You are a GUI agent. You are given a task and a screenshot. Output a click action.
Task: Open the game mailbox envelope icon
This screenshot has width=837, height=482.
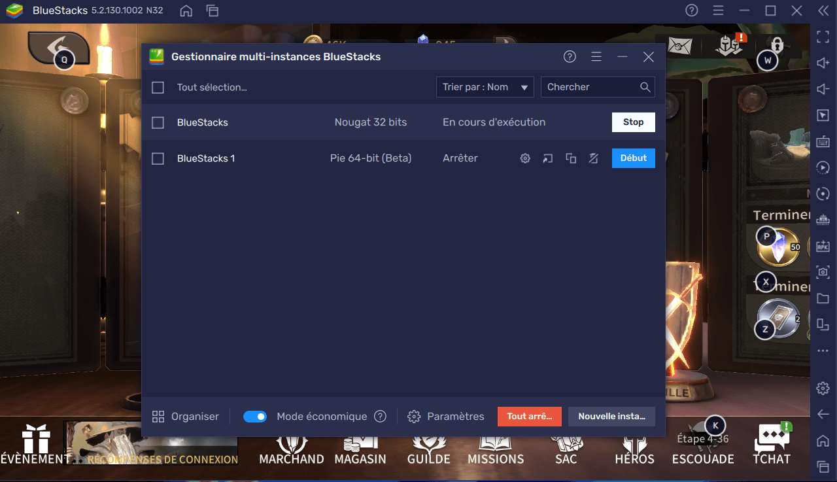pos(680,46)
